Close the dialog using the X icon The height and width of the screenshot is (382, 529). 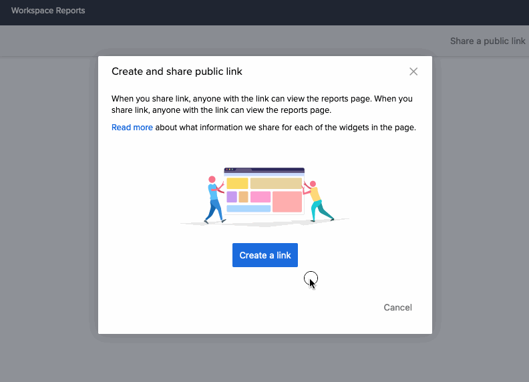pos(413,71)
